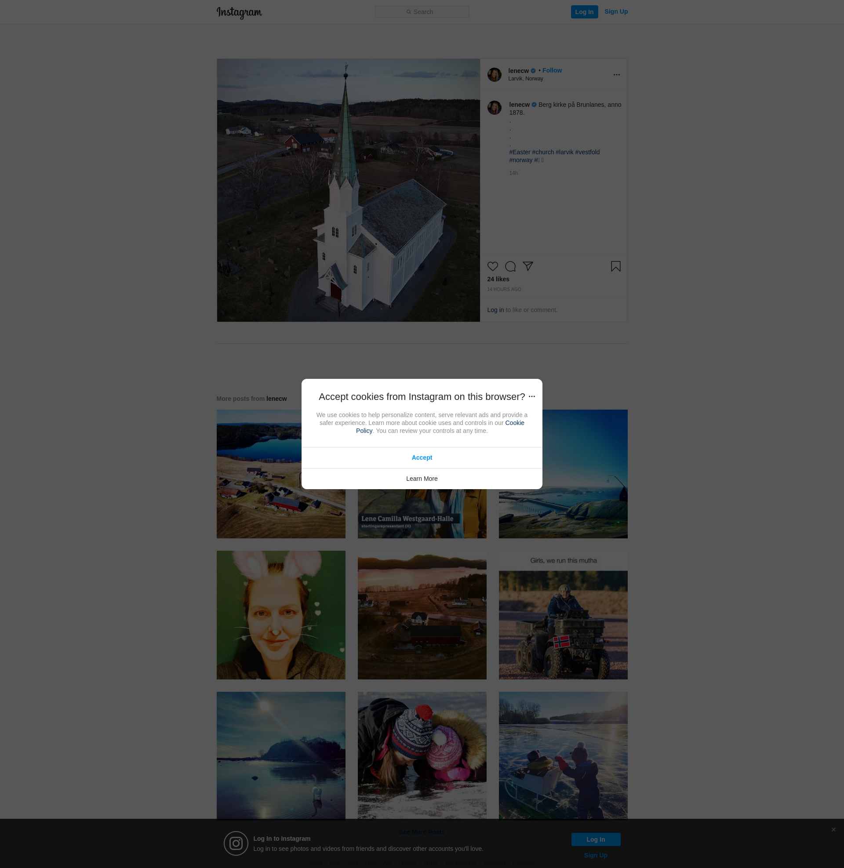
Task: Open the quad bike post thumbnail
Action: click(563, 615)
